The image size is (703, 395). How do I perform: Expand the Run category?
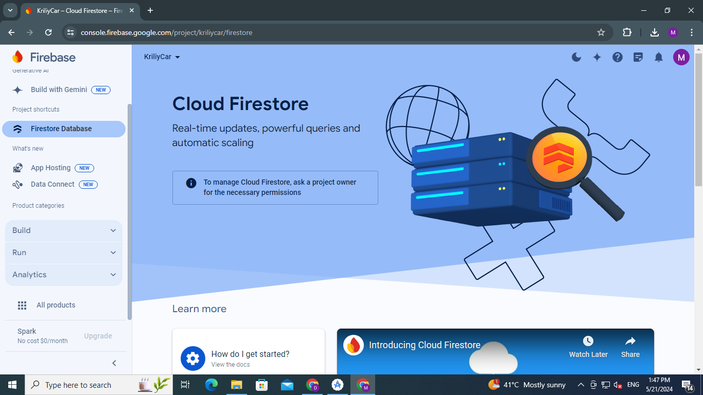point(64,253)
